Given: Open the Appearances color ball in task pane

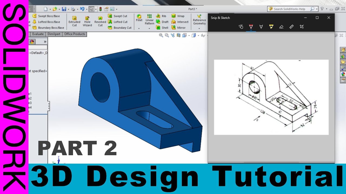Looking at the screenshot, I should click(x=343, y=74).
